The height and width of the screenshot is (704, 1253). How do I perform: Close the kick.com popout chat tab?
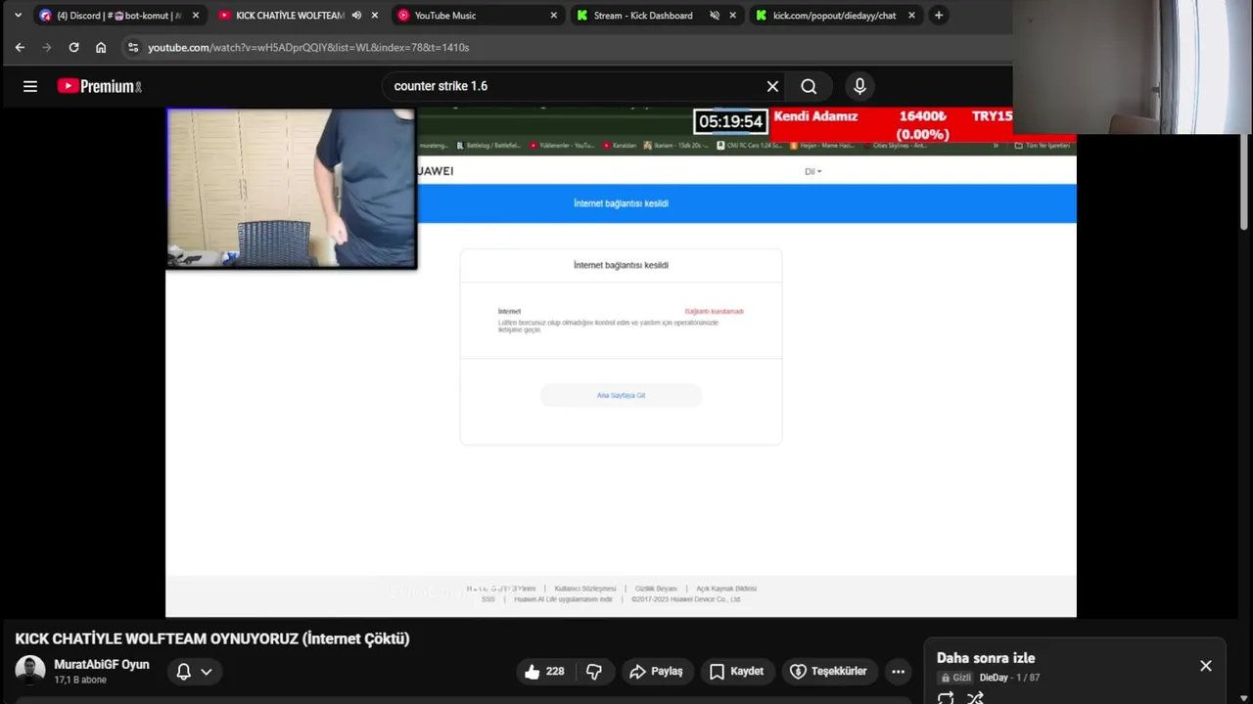coord(911,15)
